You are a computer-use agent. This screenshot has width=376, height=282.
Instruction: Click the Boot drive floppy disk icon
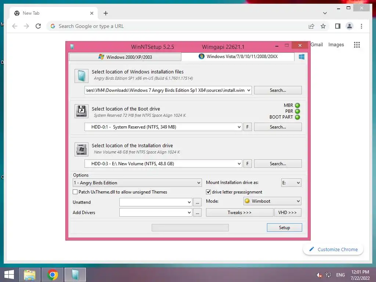pyautogui.click(x=81, y=111)
